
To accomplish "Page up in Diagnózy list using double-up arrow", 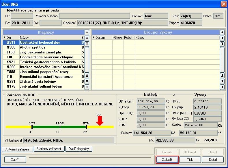I will (87, 38).
